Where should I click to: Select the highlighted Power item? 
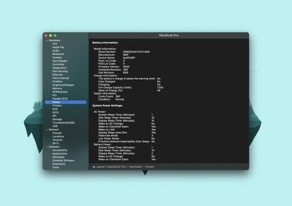coord(56,102)
